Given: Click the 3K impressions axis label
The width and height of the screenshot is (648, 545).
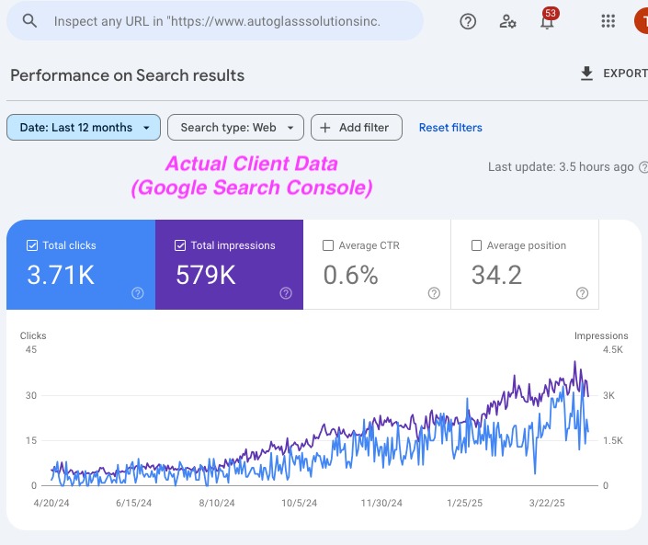Looking at the screenshot, I should pos(608,395).
